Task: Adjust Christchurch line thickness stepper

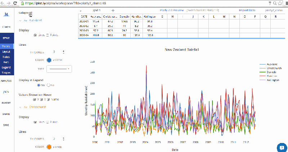Action: [64, 139]
